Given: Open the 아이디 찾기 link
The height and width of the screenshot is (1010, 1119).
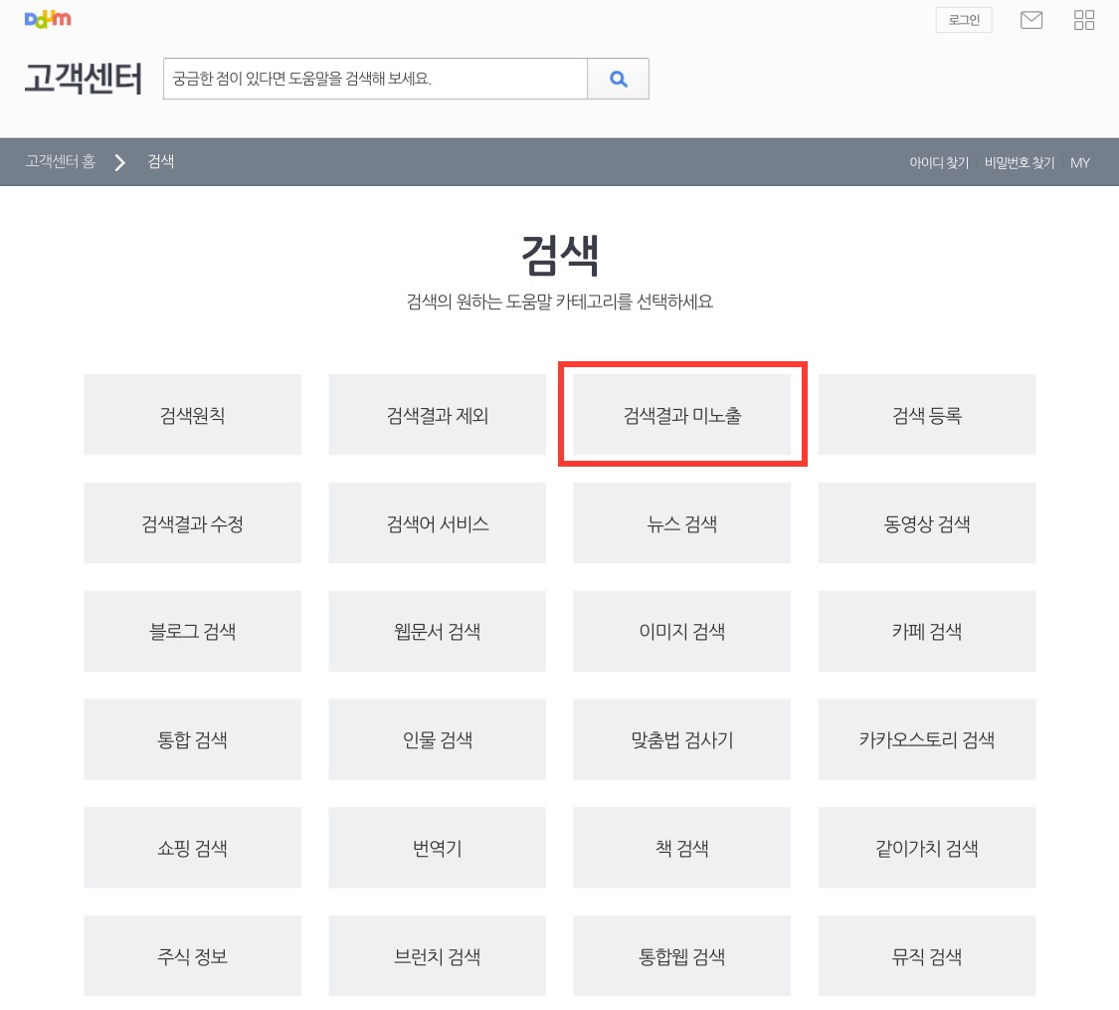Looking at the screenshot, I should coord(939,162).
